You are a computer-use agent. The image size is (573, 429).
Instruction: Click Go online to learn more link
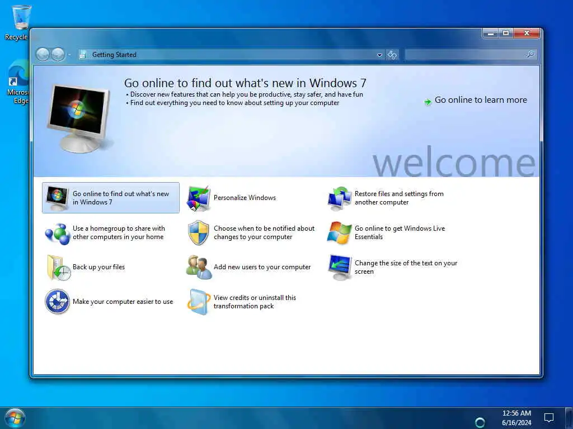(481, 100)
